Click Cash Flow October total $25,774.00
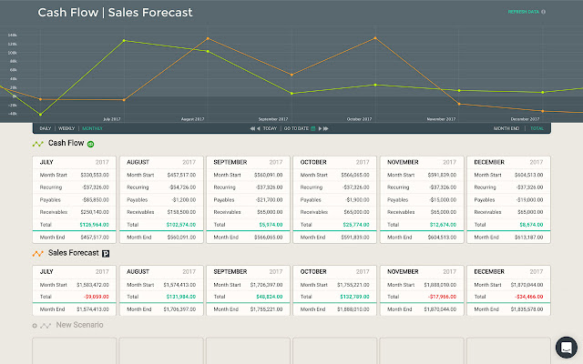The image size is (583, 364). click(x=356, y=225)
